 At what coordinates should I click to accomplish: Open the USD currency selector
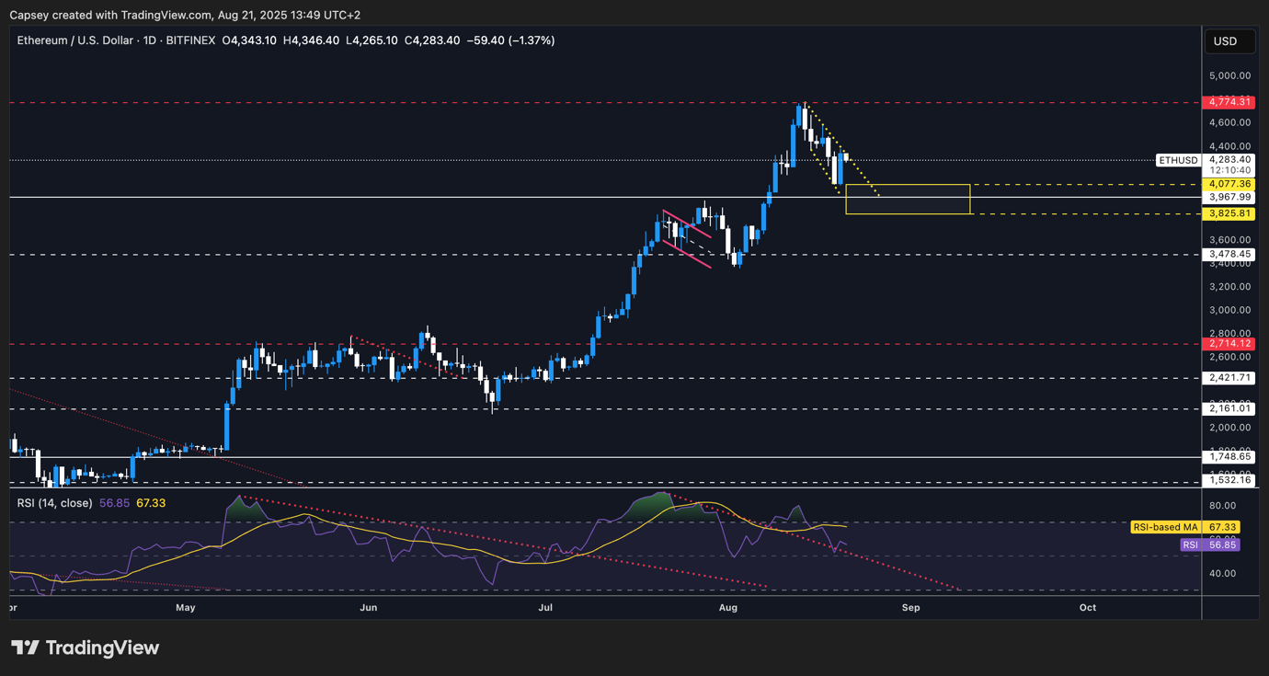[x=1229, y=40]
